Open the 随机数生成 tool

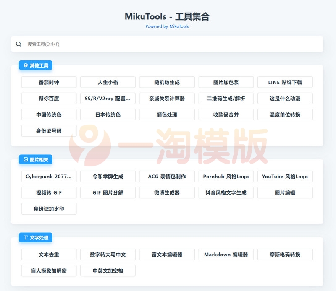pos(167,82)
